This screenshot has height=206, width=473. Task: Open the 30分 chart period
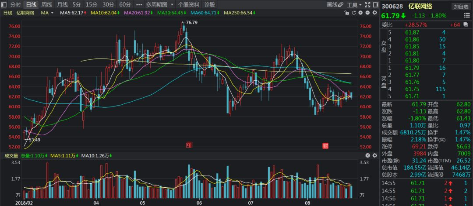(108, 4)
